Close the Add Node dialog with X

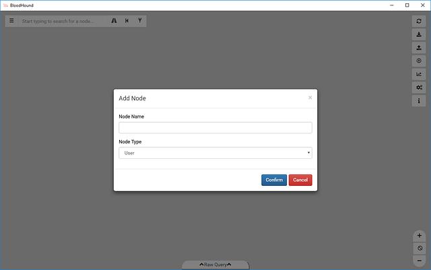pos(310,98)
